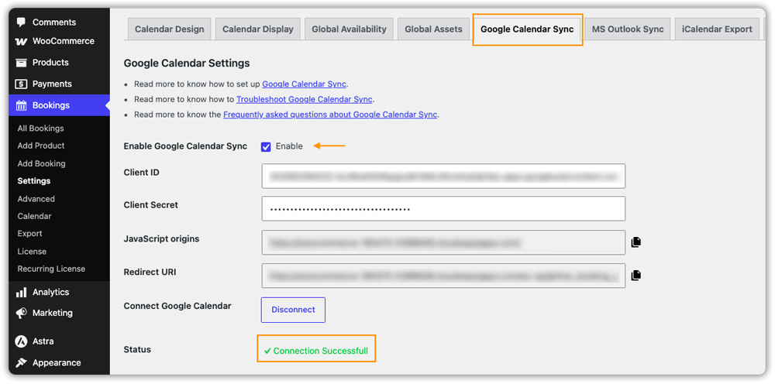Toggle the Enable Google Calendar Sync checkbox
The image size is (775, 384).
click(266, 146)
